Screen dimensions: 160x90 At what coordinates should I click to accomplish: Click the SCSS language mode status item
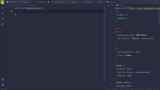(132, 89)
